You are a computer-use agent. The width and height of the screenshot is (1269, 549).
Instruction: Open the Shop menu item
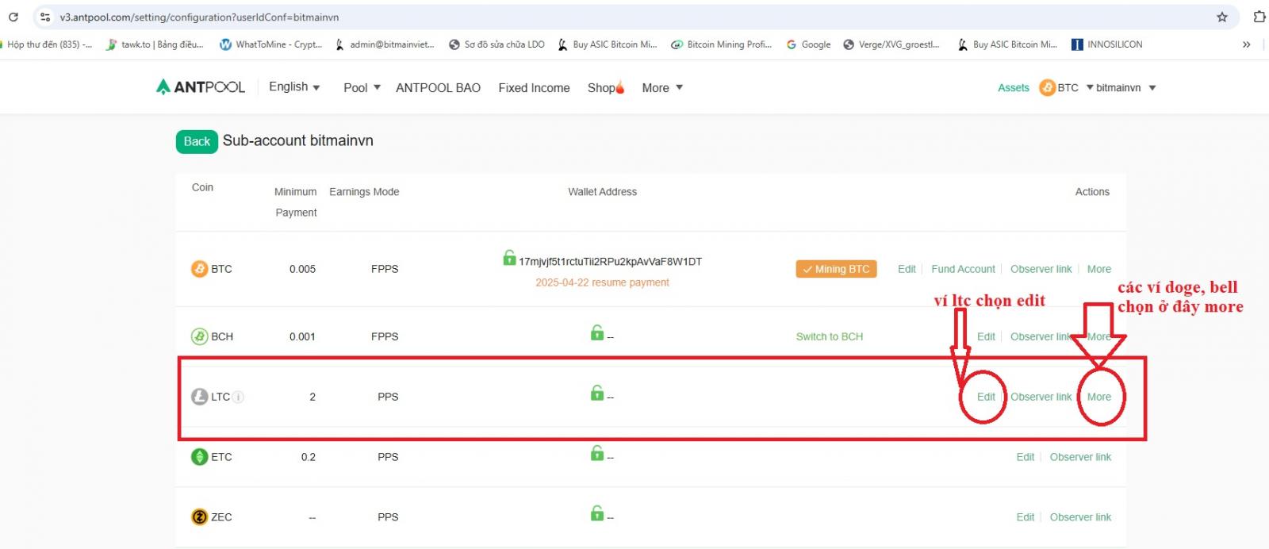tap(606, 88)
